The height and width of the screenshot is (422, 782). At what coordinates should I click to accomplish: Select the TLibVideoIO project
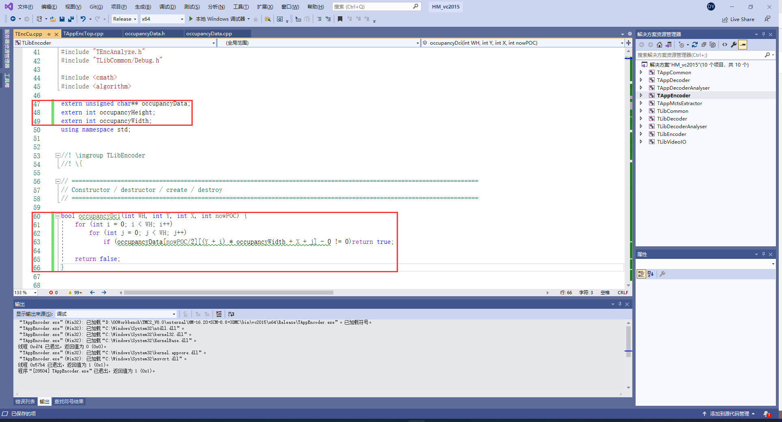pyautogui.click(x=672, y=142)
